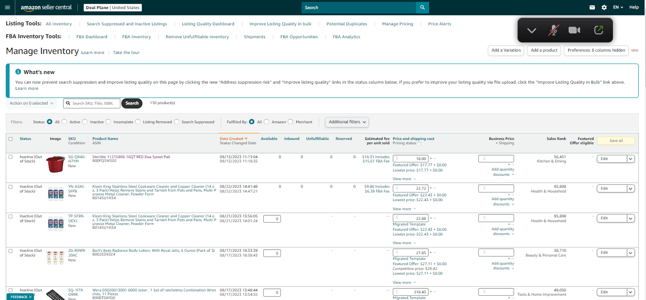Unmute the microphone in call overlay
This screenshot has width=646, height=300.
coord(553,30)
